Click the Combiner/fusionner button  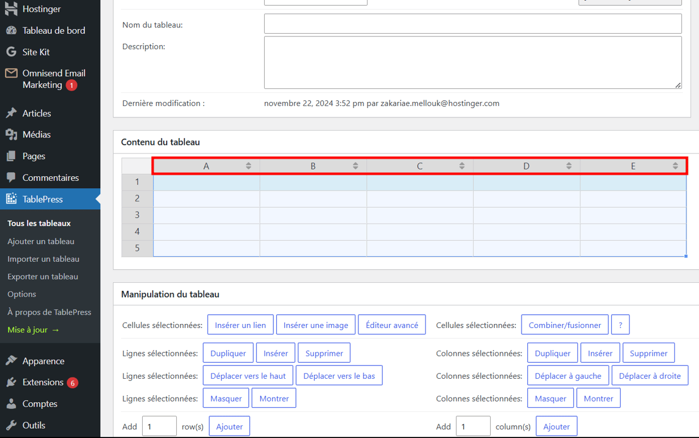(565, 325)
